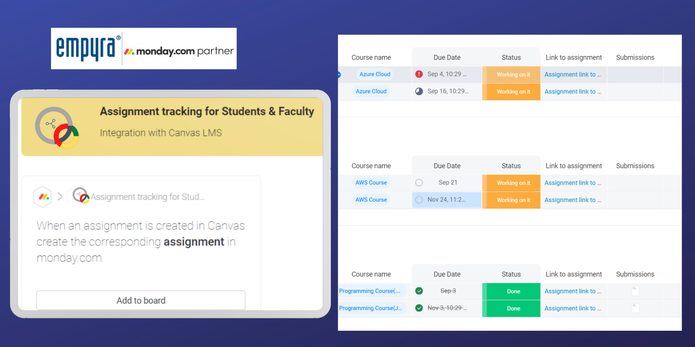Click the Add to board button
Viewport: 695px width, 347px height.
tap(141, 300)
